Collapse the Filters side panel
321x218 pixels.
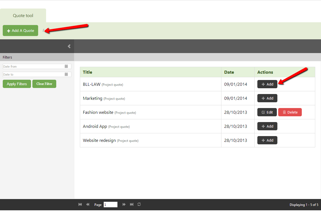coord(69,46)
